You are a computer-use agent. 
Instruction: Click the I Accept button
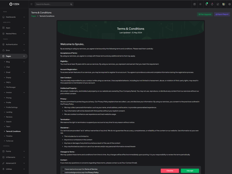[190, 171]
